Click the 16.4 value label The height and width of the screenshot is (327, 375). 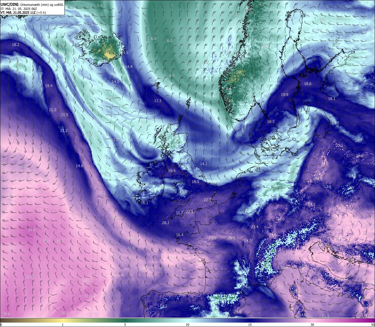pos(180,235)
